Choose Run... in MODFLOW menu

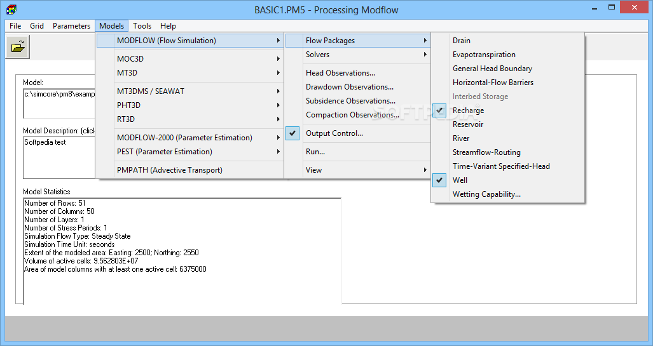(358, 152)
